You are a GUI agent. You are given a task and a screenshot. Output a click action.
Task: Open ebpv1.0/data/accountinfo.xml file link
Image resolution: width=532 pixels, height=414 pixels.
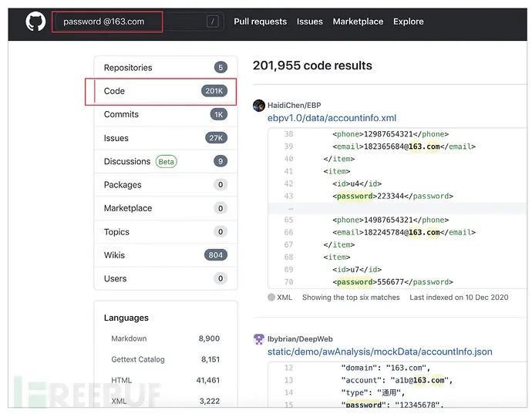[332, 118]
